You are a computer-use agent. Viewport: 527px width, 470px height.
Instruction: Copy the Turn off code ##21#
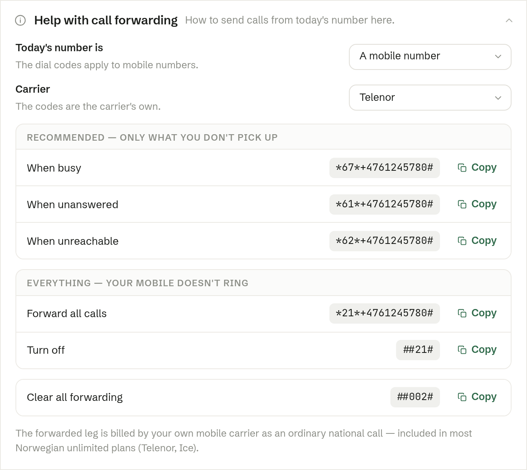pyautogui.click(x=477, y=350)
